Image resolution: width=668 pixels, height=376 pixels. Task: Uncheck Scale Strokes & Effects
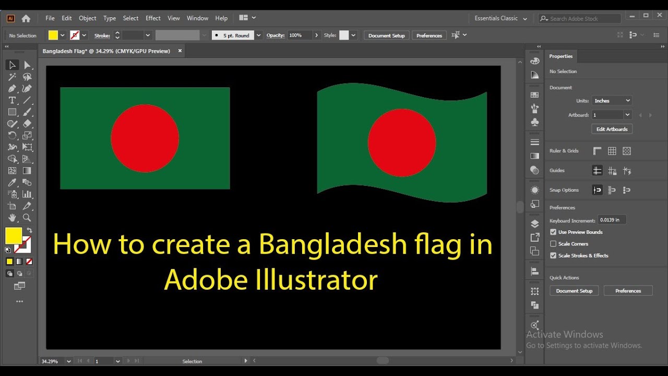coord(553,255)
